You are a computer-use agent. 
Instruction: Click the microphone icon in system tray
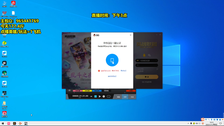click(191, 123)
